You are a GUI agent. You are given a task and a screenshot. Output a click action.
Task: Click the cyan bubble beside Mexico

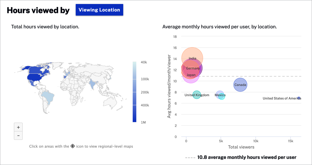[x=222, y=97]
